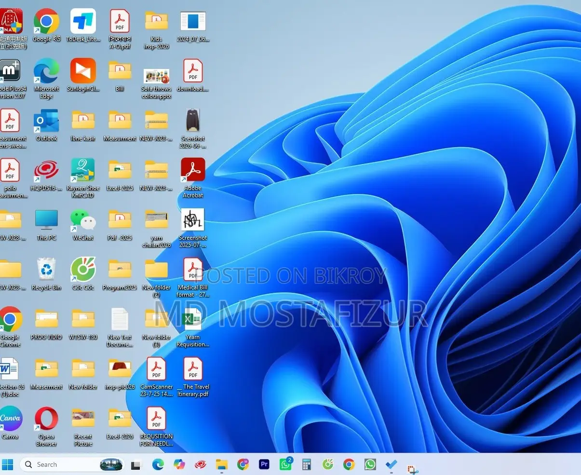Open the Measurment folder

[x=120, y=125]
